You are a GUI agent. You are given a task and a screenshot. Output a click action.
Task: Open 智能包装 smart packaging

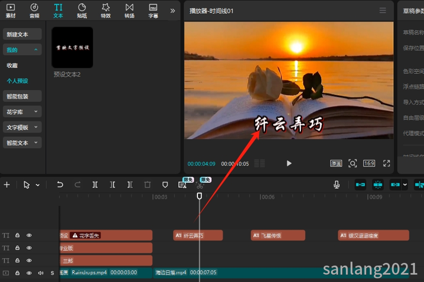click(22, 96)
